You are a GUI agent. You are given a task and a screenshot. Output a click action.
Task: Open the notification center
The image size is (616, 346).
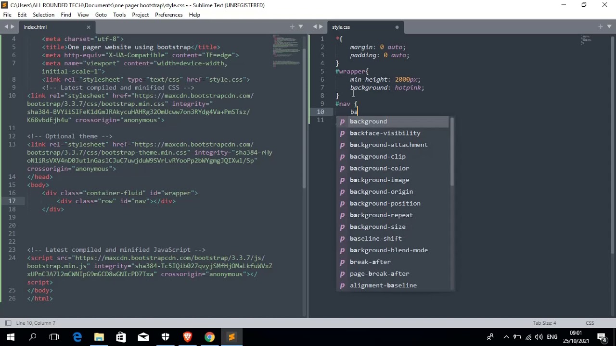[602, 337]
